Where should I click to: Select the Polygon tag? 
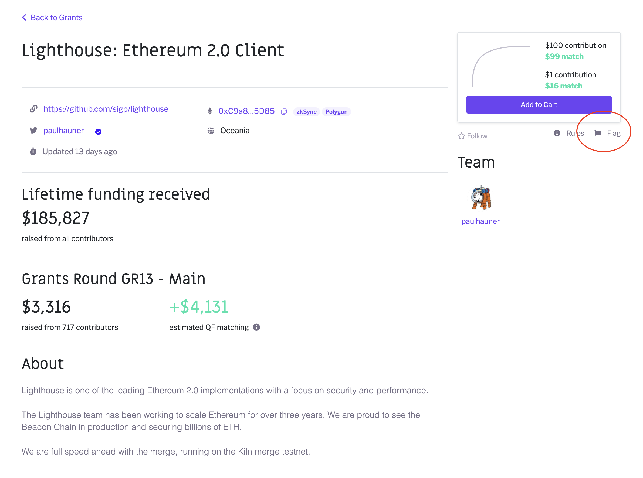coord(336,112)
